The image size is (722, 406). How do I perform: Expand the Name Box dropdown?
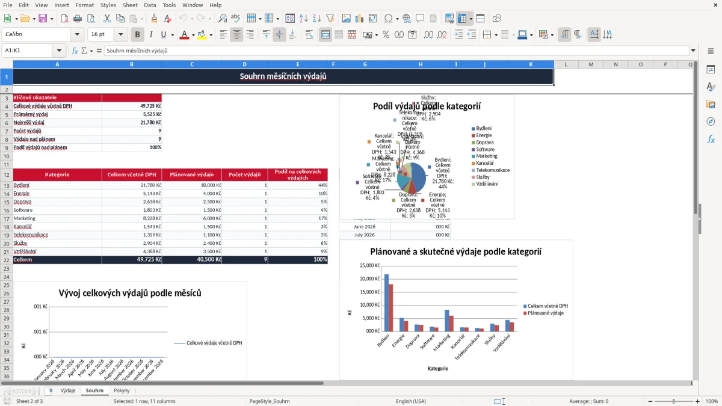(59, 51)
